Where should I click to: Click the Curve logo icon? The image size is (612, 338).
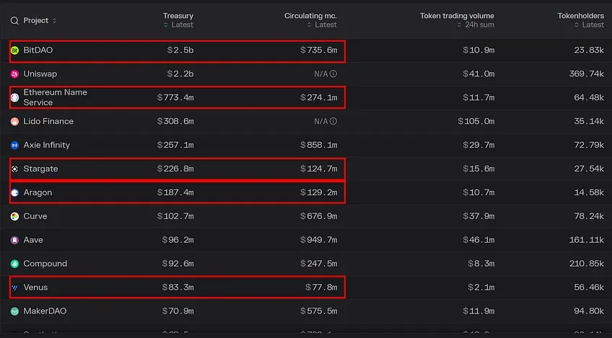[x=14, y=216]
